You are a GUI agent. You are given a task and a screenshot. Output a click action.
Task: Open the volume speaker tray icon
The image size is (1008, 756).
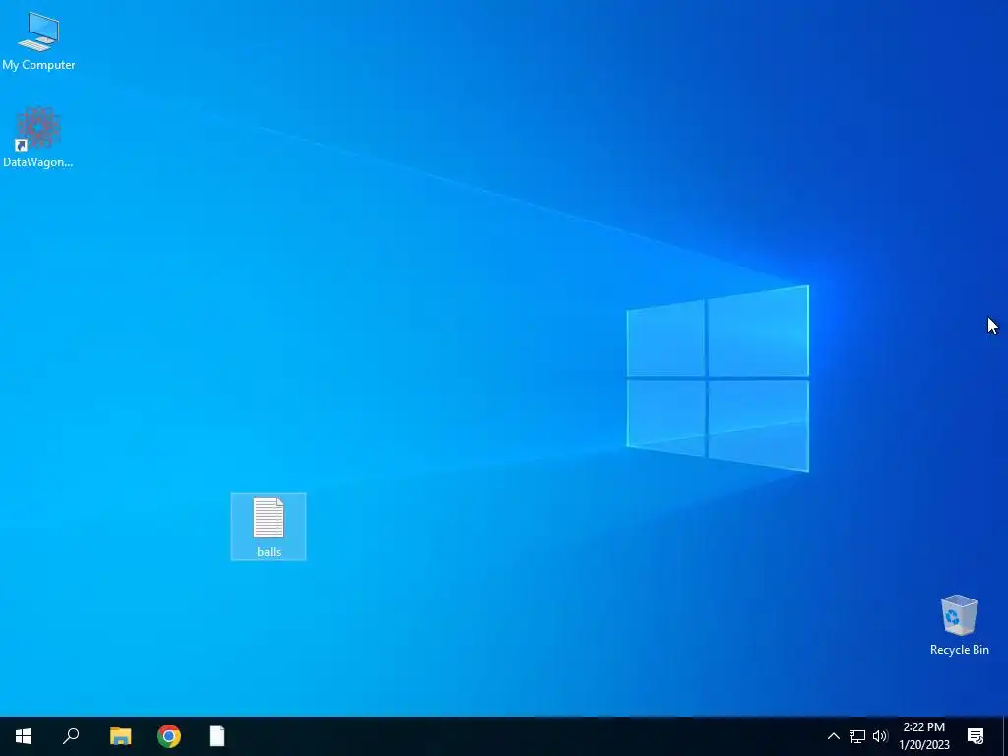tap(880, 736)
